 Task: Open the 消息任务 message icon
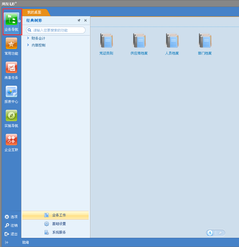point(11,68)
